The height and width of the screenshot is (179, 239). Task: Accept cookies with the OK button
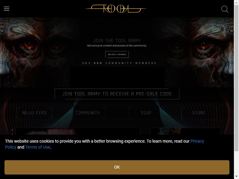pyautogui.click(x=117, y=167)
